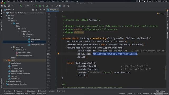Screen dimensions: 169x95
Task: Expand External Libraries node
Action: pyautogui.click(x=4, y=82)
